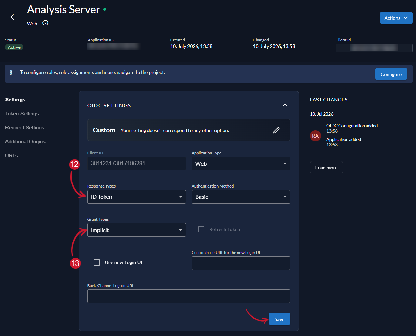Open the Actions dropdown button
Image resolution: width=416 pixels, height=336 pixels.
coord(396,18)
